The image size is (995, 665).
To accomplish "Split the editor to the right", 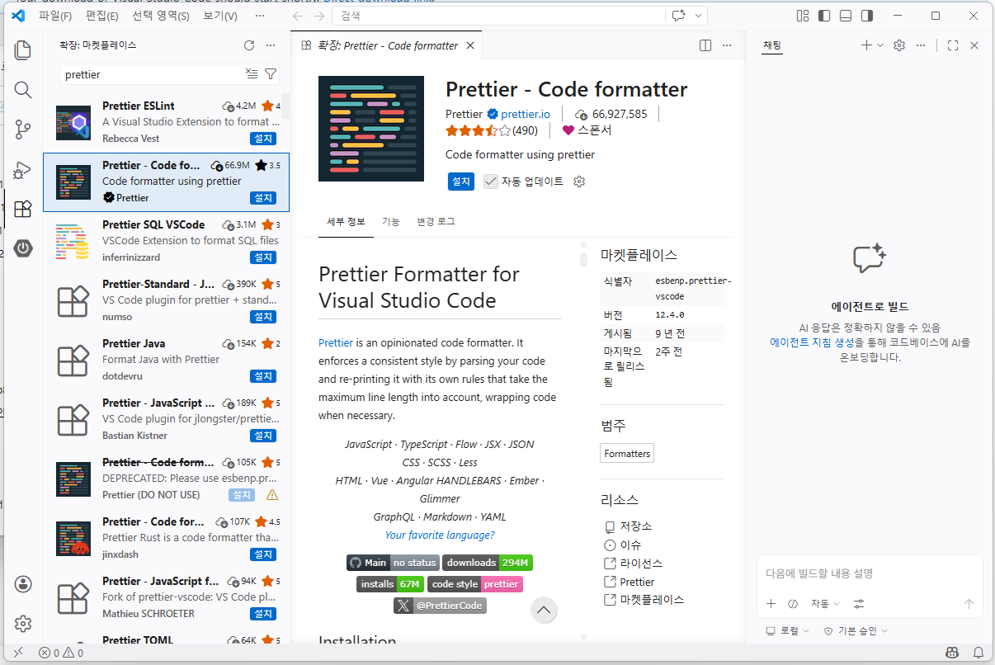I will click(x=705, y=45).
